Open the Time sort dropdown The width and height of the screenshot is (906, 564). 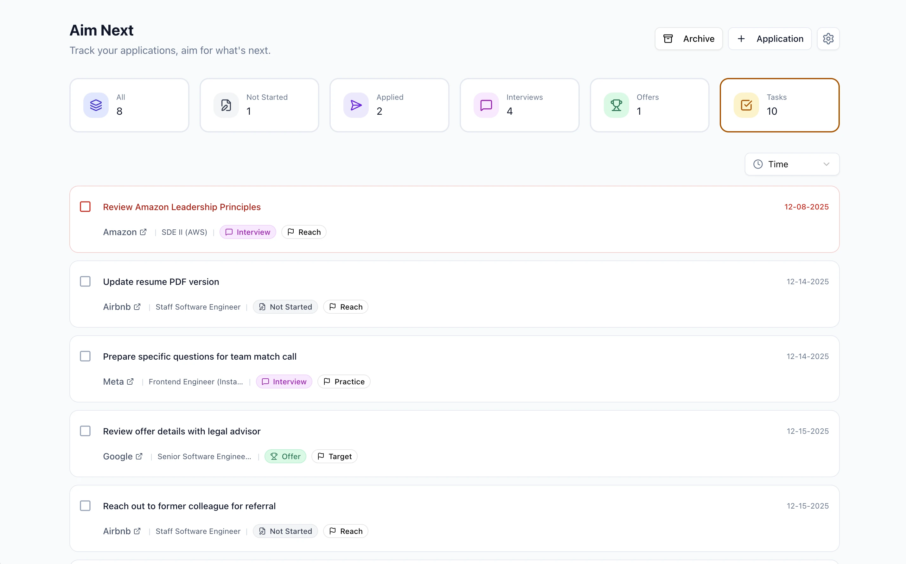(792, 164)
